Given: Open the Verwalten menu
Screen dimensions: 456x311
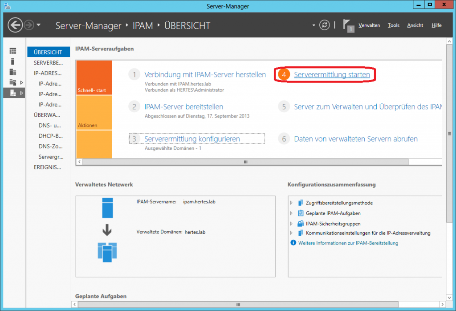Looking at the screenshot, I should coord(369,25).
